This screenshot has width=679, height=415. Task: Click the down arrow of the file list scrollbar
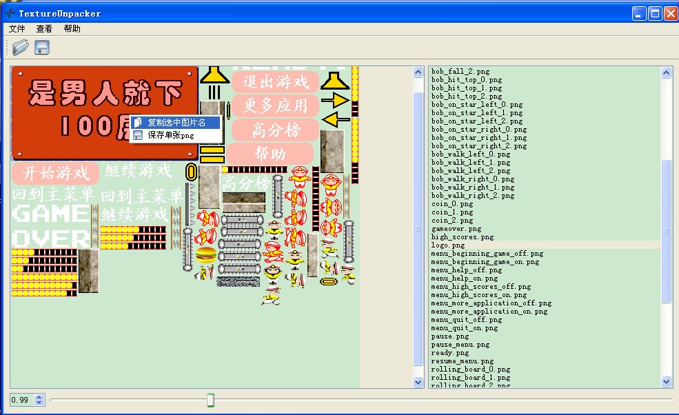coord(667,380)
